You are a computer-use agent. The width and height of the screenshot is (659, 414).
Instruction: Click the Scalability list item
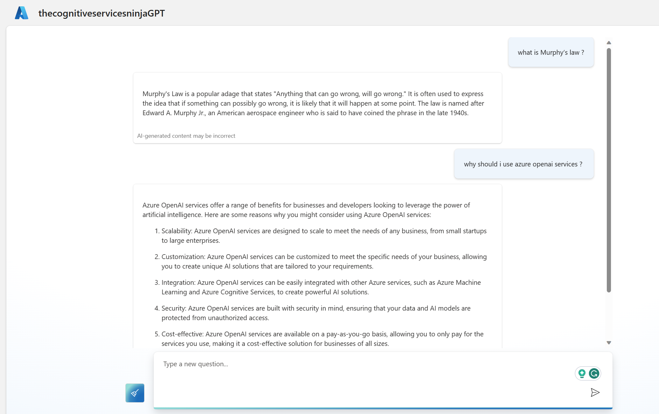(x=324, y=236)
